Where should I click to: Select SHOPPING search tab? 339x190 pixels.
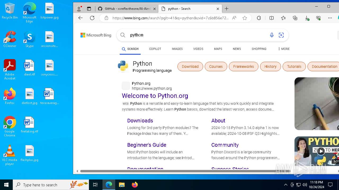(x=259, y=49)
